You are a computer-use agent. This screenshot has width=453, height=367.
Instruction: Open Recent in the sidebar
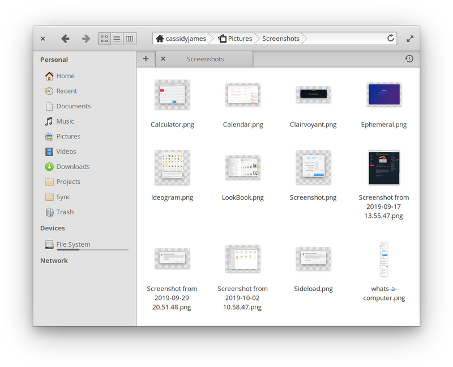[x=84, y=91]
